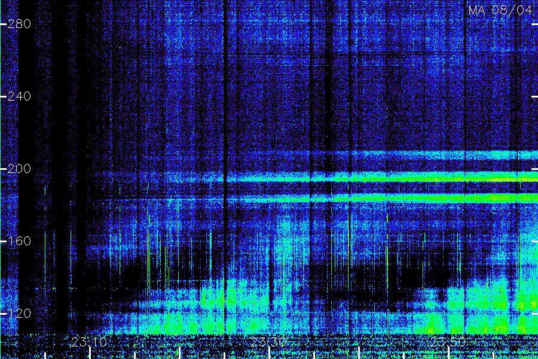Click the 23:10 time axis label
Viewport: 538px width, 359px height.
pos(89,342)
